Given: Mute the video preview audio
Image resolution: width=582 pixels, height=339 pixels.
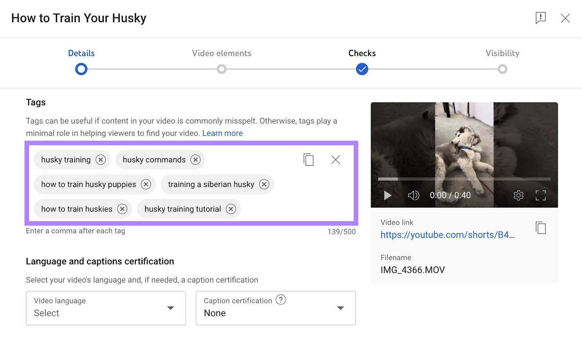Looking at the screenshot, I should 413,195.
